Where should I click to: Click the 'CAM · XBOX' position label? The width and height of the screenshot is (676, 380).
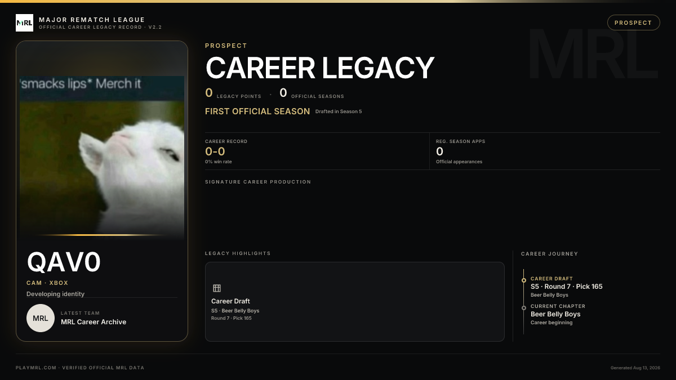(x=47, y=283)
